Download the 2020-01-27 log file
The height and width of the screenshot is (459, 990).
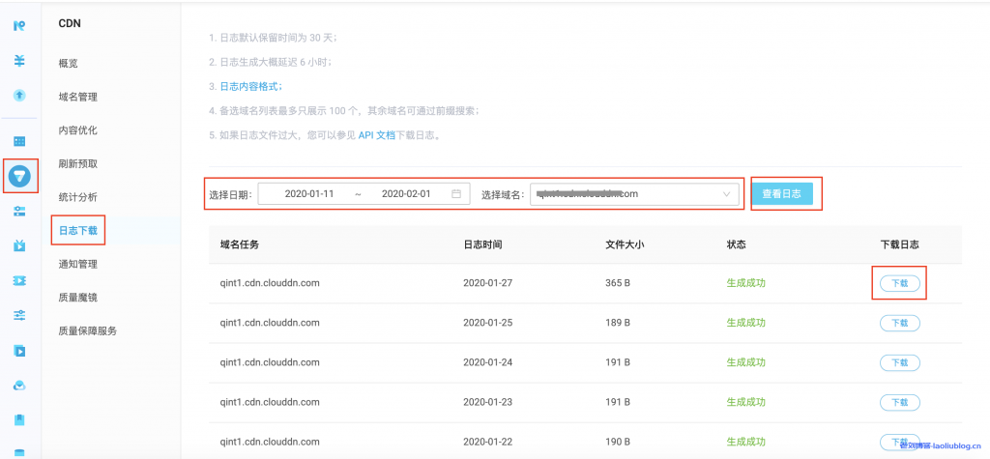[899, 284]
